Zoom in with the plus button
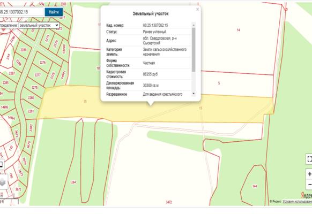312x214 pixels. click(x=309, y=174)
